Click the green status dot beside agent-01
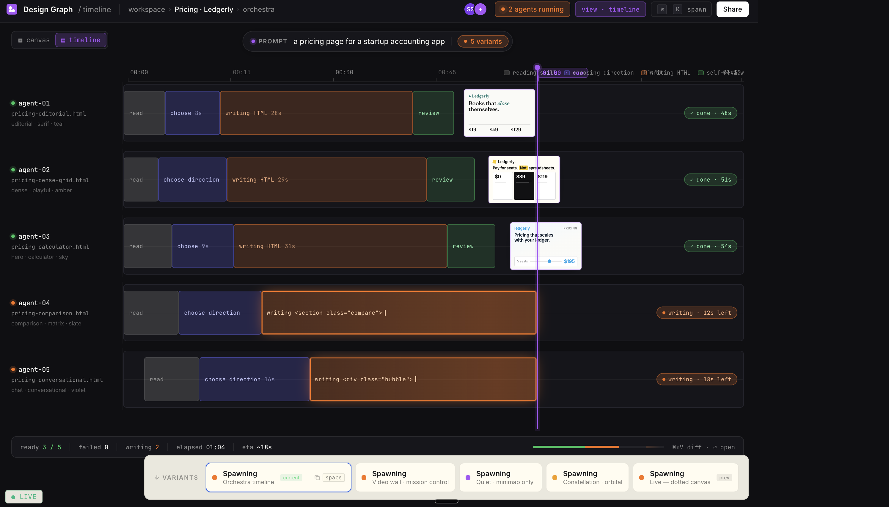 pos(13,103)
